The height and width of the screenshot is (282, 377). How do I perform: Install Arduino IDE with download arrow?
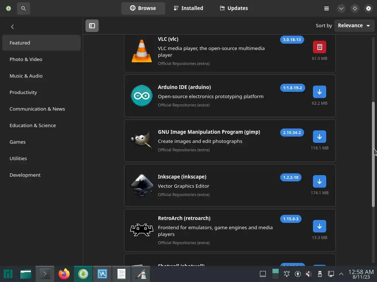pos(319,92)
